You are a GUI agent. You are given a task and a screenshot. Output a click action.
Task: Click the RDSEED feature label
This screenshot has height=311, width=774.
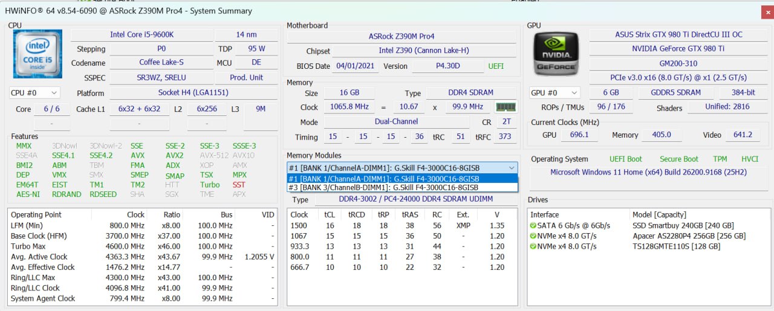click(x=103, y=194)
